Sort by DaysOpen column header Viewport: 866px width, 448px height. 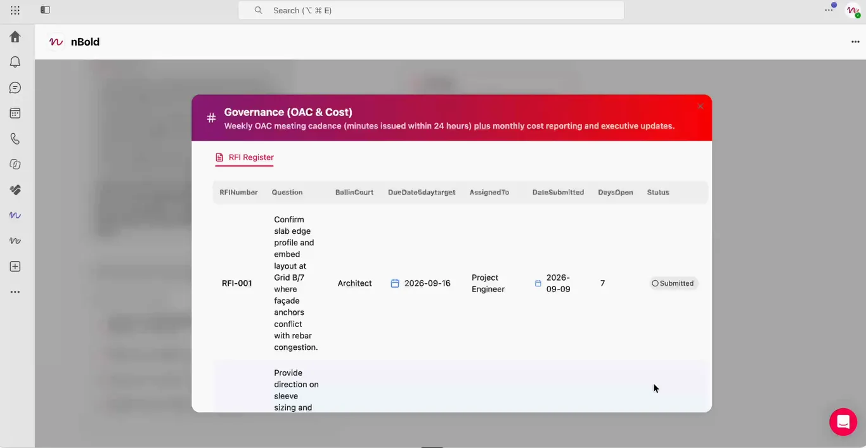[x=616, y=192]
